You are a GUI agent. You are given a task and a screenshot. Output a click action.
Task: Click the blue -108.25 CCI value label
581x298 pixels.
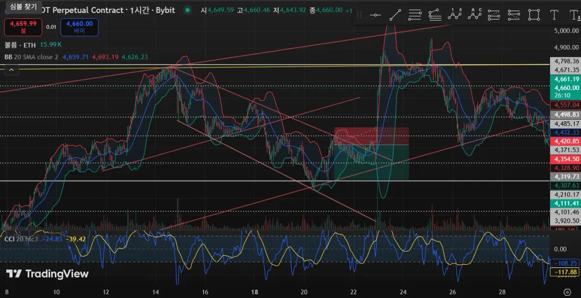coord(564,263)
